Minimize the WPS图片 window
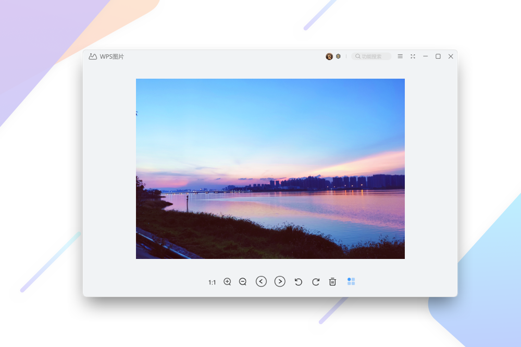The image size is (521, 347). click(x=425, y=56)
